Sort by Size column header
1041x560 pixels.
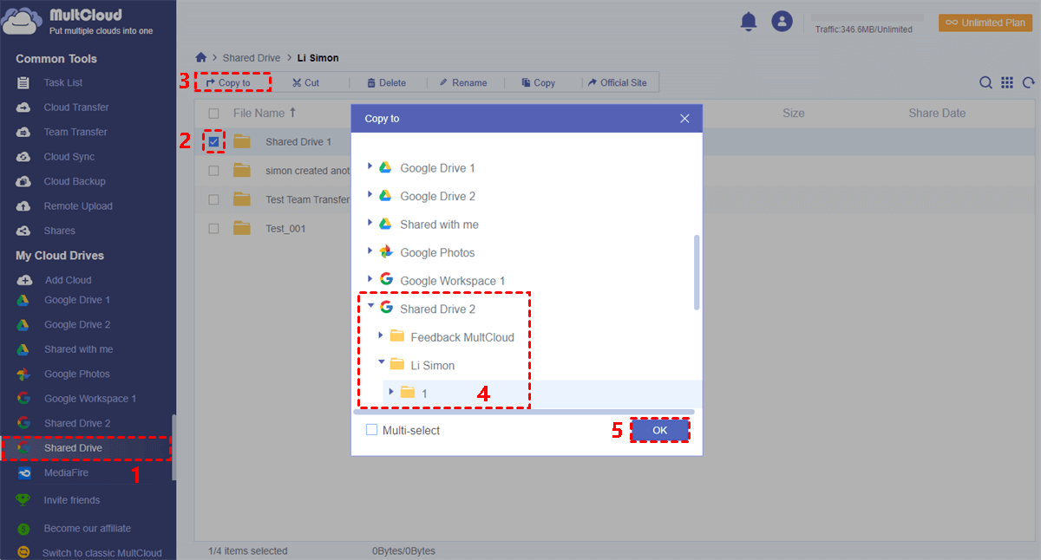click(793, 113)
